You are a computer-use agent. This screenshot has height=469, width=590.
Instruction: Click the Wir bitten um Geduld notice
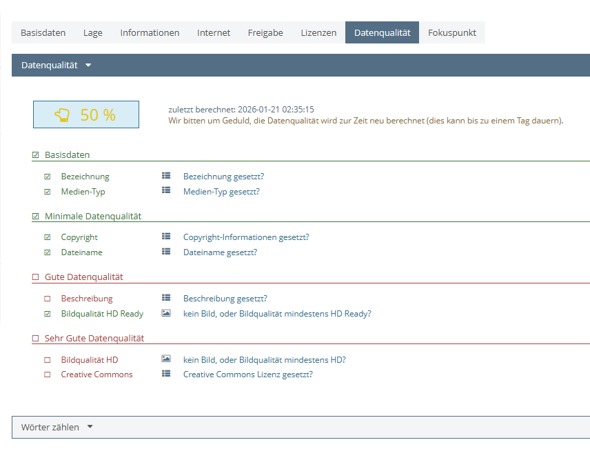[x=366, y=121]
